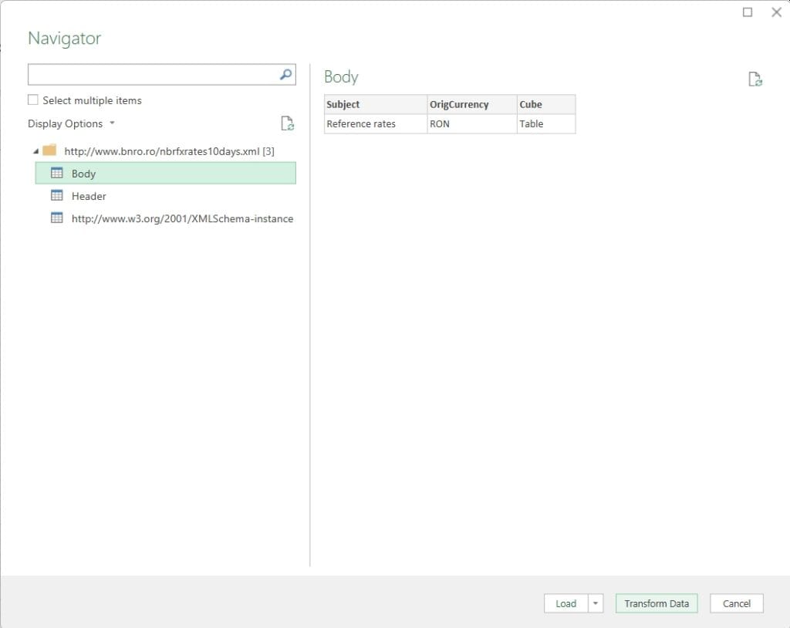Image resolution: width=790 pixels, height=628 pixels.
Task: Select the Body table in tree
Action: pos(165,173)
